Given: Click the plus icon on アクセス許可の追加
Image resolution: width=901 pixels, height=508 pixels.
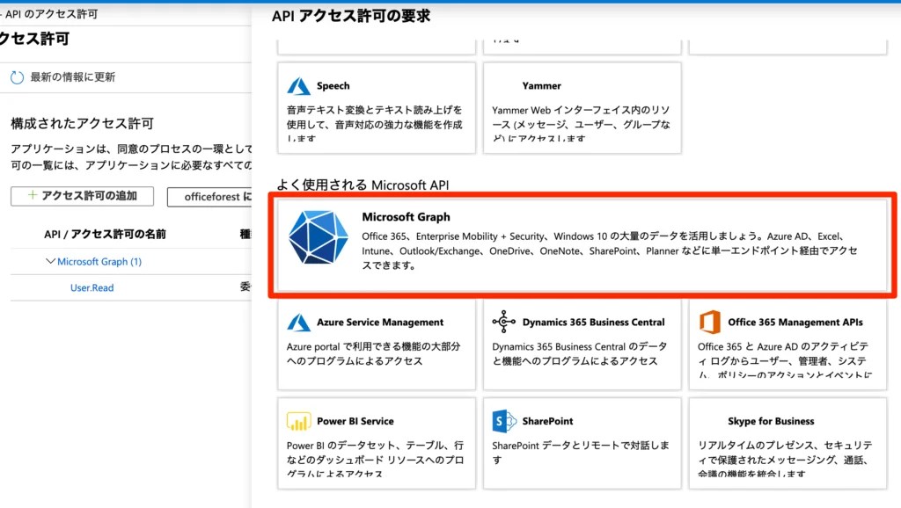Looking at the screenshot, I should tap(33, 195).
